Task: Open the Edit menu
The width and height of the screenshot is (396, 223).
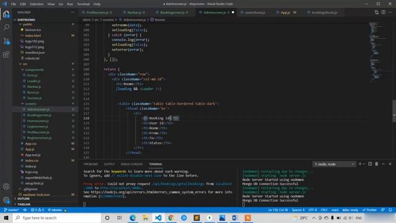Action: point(23,4)
